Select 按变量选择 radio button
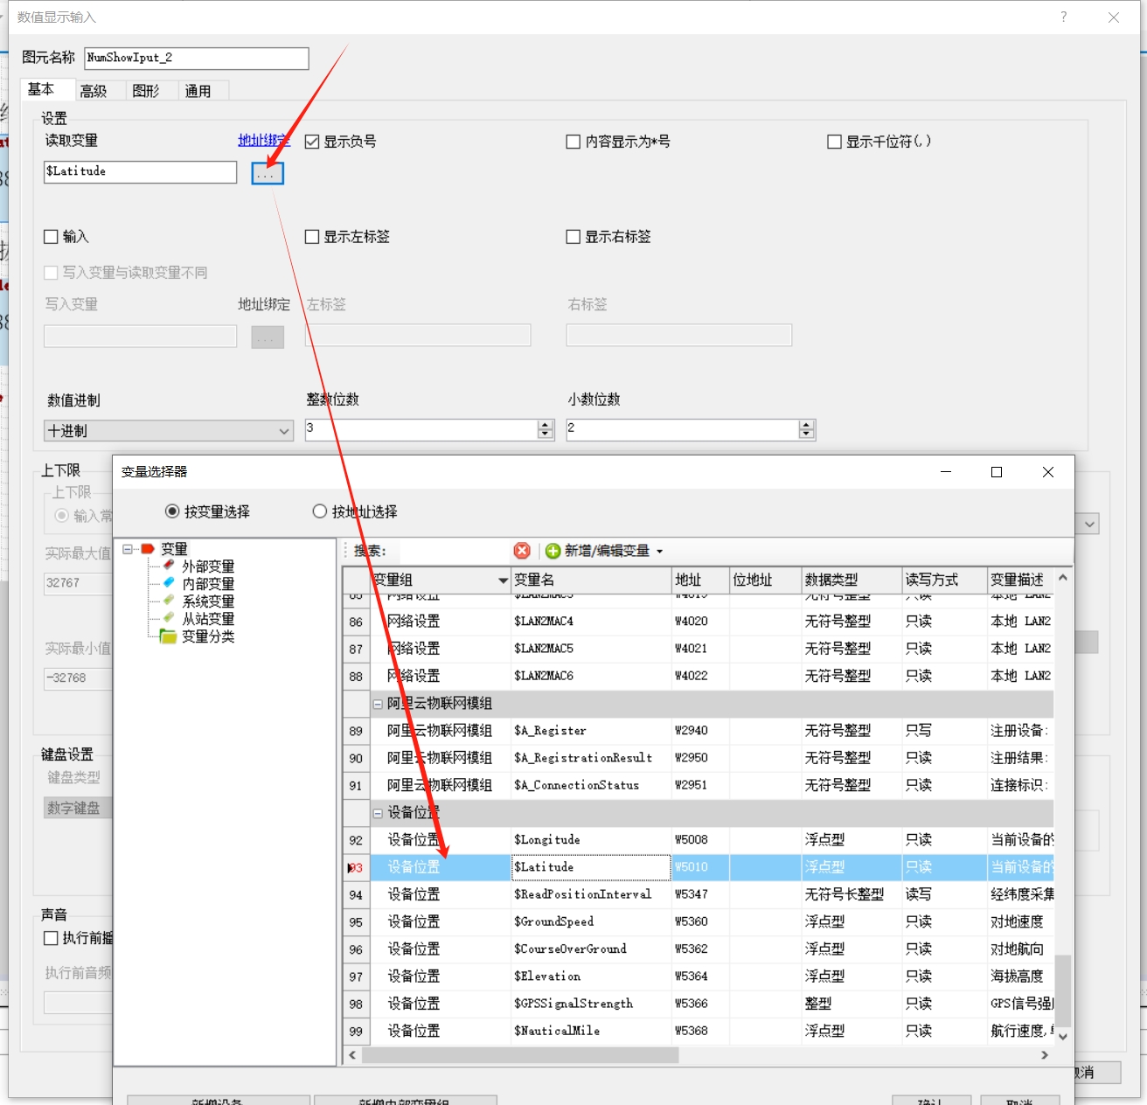Image resolution: width=1147 pixels, height=1105 pixels. [172, 511]
